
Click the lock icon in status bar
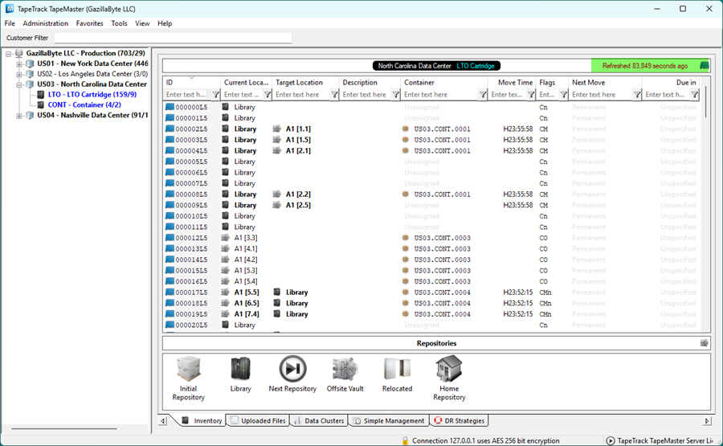pyautogui.click(x=405, y=440)
